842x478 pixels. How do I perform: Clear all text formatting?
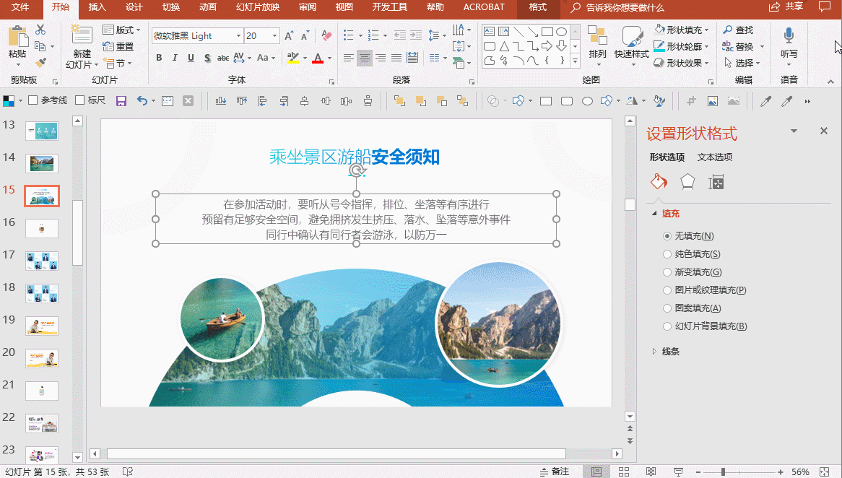[326, 36]
